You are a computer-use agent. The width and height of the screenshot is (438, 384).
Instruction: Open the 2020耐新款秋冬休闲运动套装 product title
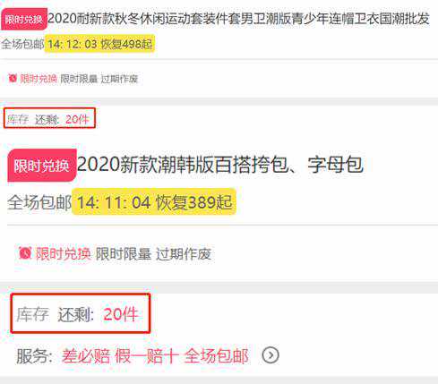tap(238, 19)
